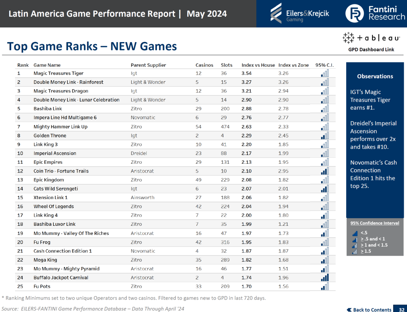Click the Slots column header

(227, 65)
